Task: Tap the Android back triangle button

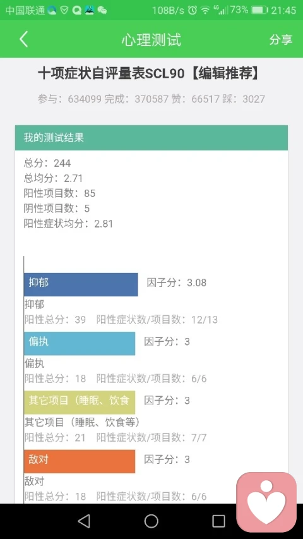Action: click(x=84, y=521)
